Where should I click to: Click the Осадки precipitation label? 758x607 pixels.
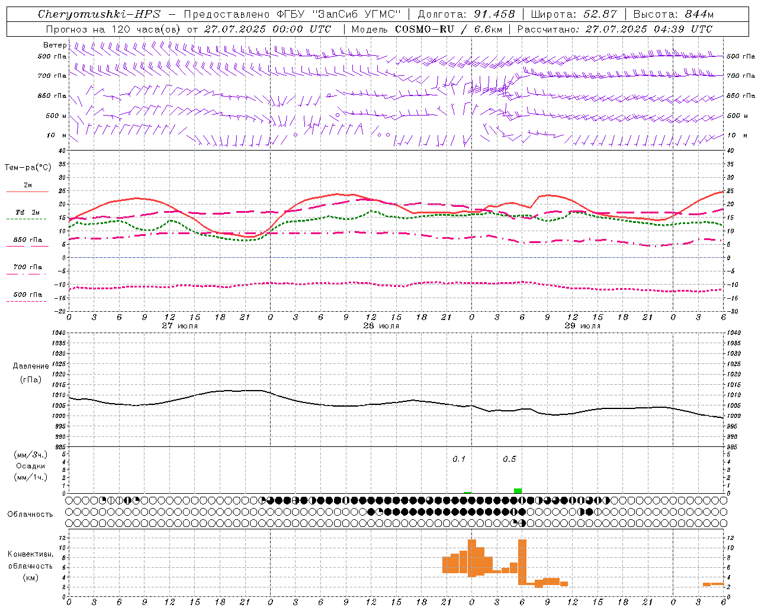tap(31, 466)
